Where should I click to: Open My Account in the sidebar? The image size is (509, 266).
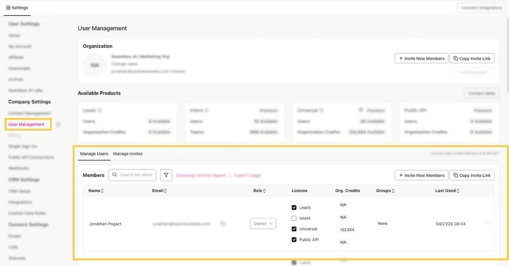20,46
